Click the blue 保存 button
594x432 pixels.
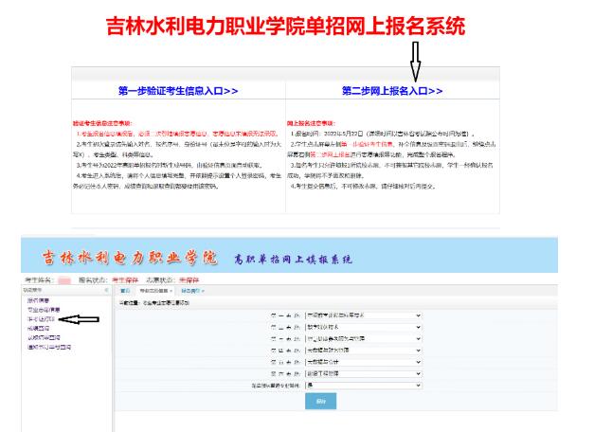click(319, 402)
